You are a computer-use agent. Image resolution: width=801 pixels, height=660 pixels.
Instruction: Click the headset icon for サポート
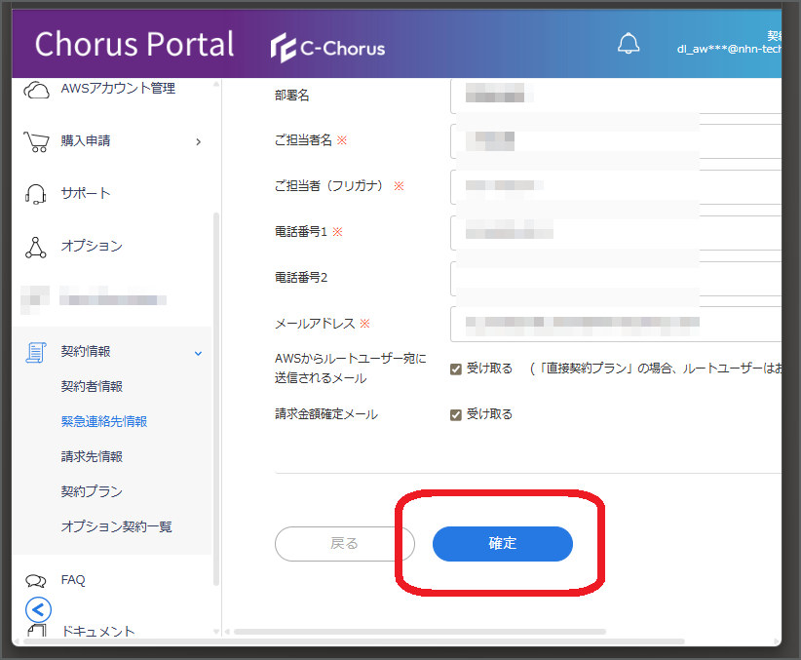tap(36, 194)
